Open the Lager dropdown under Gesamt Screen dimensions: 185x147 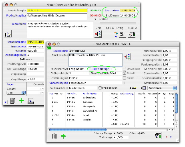16,93
